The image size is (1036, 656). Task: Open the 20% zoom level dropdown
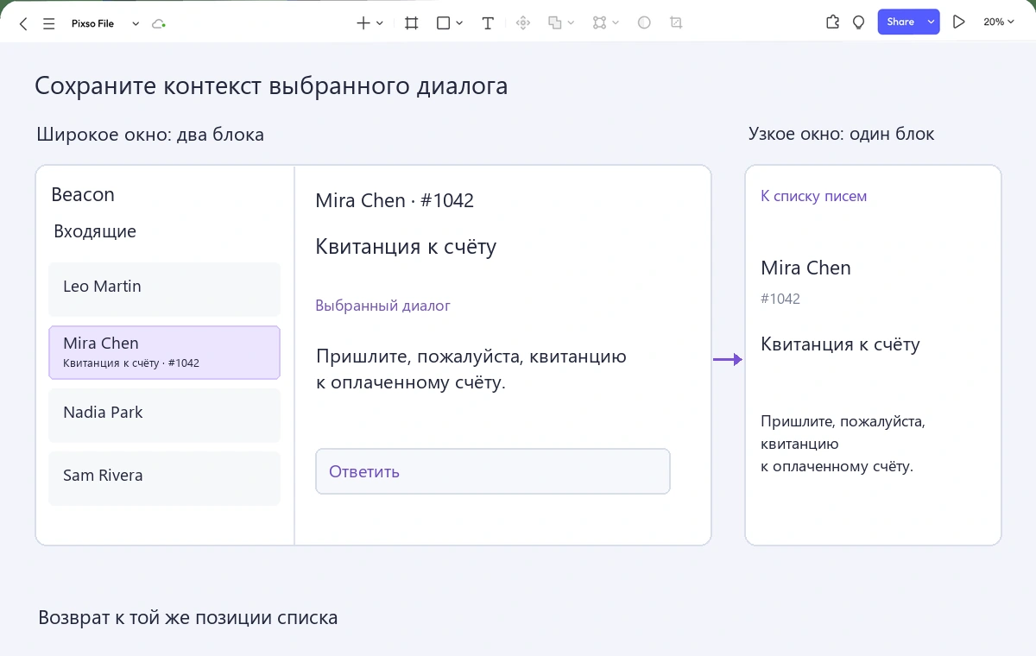(x=999, y=22)
